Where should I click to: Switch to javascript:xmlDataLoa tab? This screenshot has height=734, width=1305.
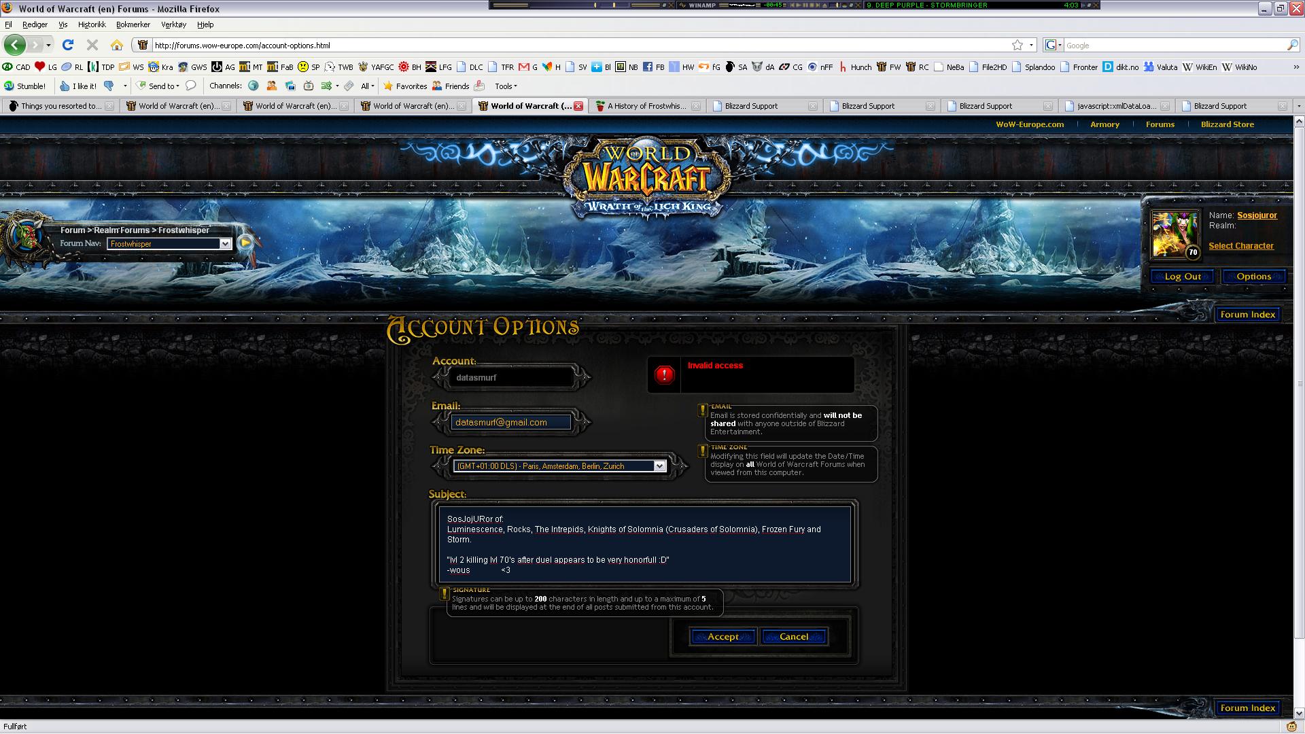(1117, 106)
